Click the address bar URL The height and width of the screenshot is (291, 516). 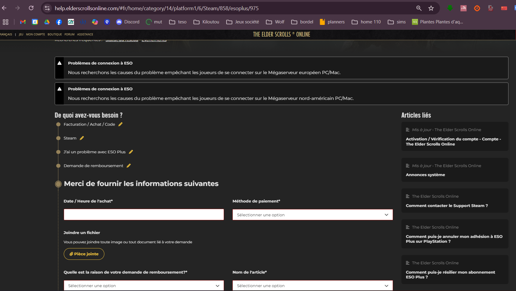click(157, 8)
